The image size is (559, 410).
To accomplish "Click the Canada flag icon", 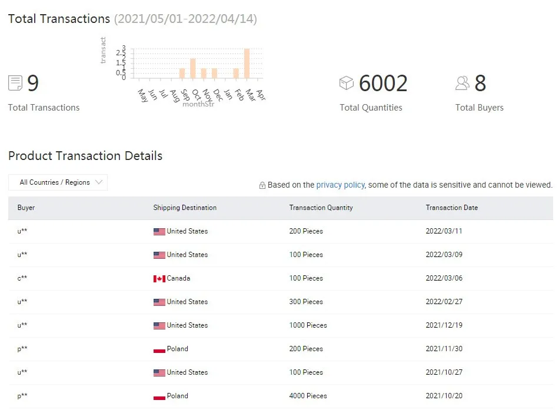I will click(x=159, y=278).
